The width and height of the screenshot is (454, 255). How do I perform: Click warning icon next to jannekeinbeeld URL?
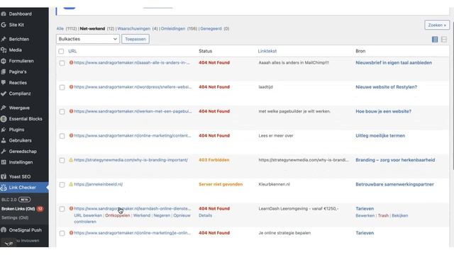(71, 184)
